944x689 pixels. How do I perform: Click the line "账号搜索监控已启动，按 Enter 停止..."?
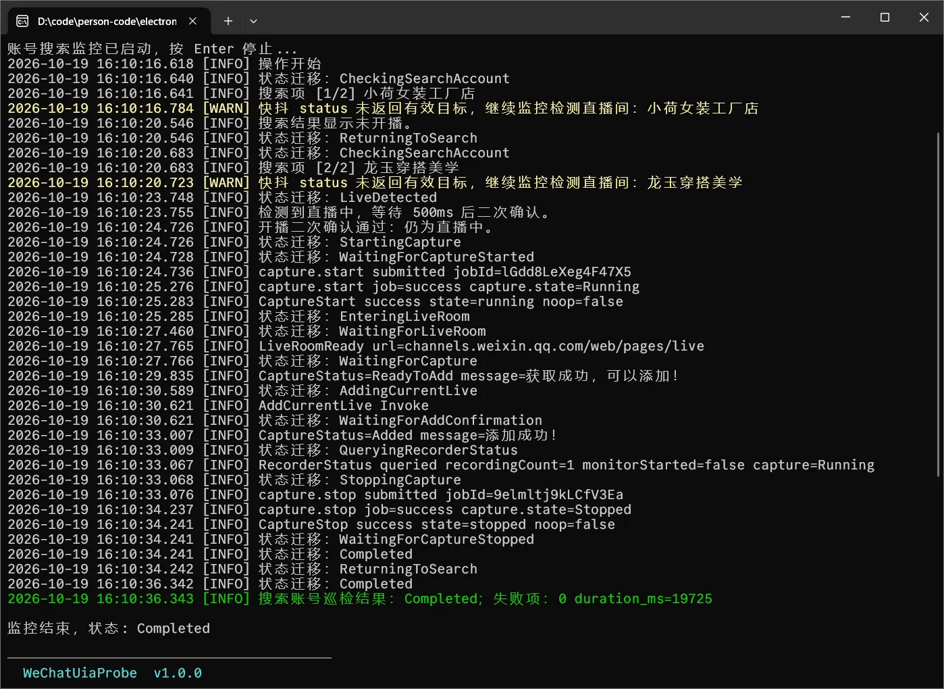click(x=152, y=49)
